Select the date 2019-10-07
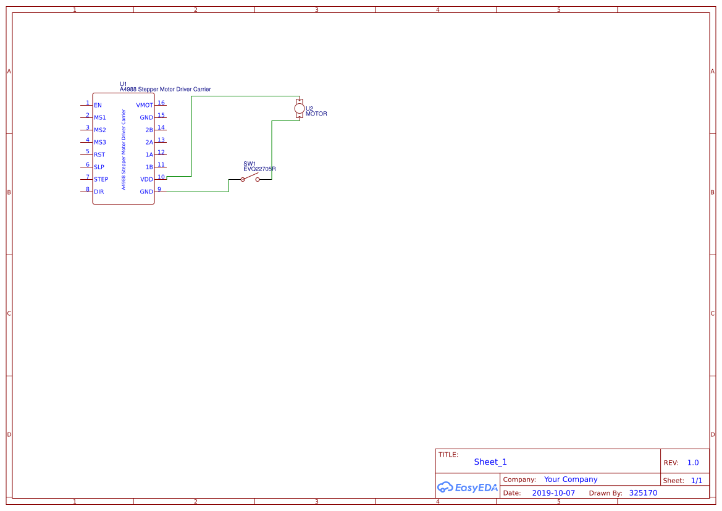The width and height of the screenshot is (722, 511). pyautogui.click(x=553, y=492)
